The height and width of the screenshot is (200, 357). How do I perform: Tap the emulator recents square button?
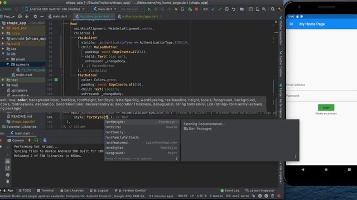(349, 169)
